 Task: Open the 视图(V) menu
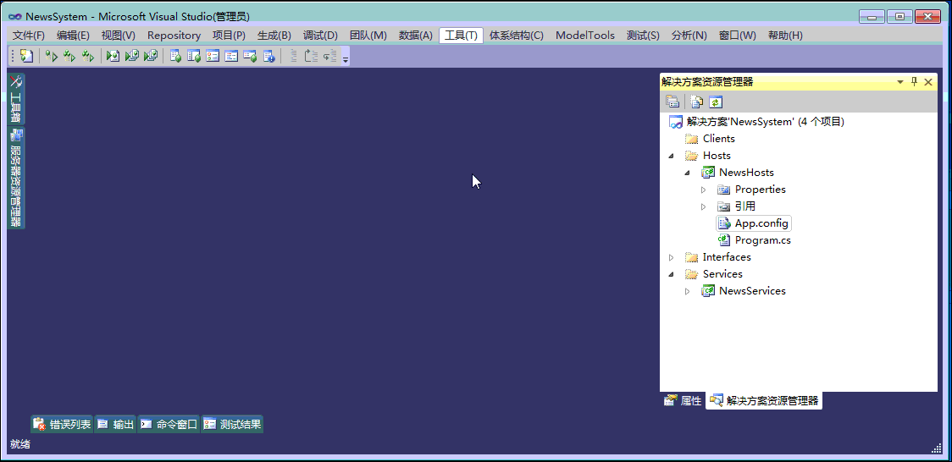(x=118, y=36)
